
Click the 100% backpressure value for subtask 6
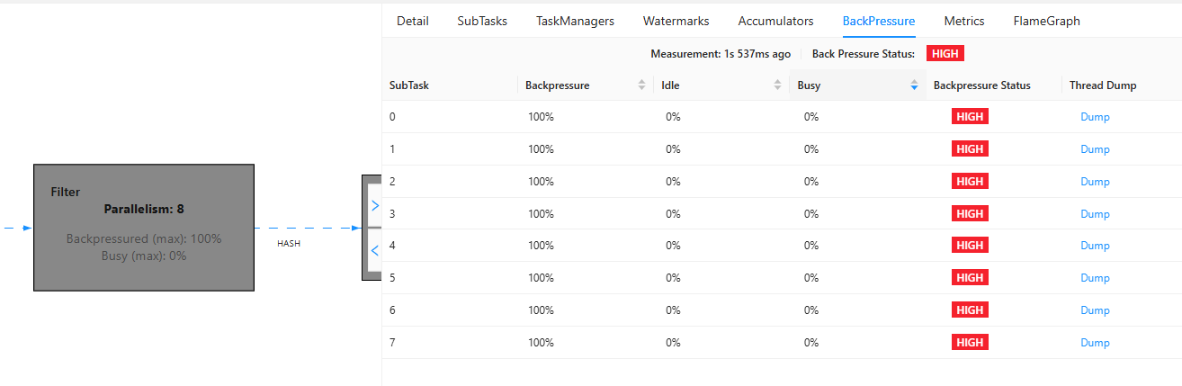pyautogui.click(x=541, y=310)
